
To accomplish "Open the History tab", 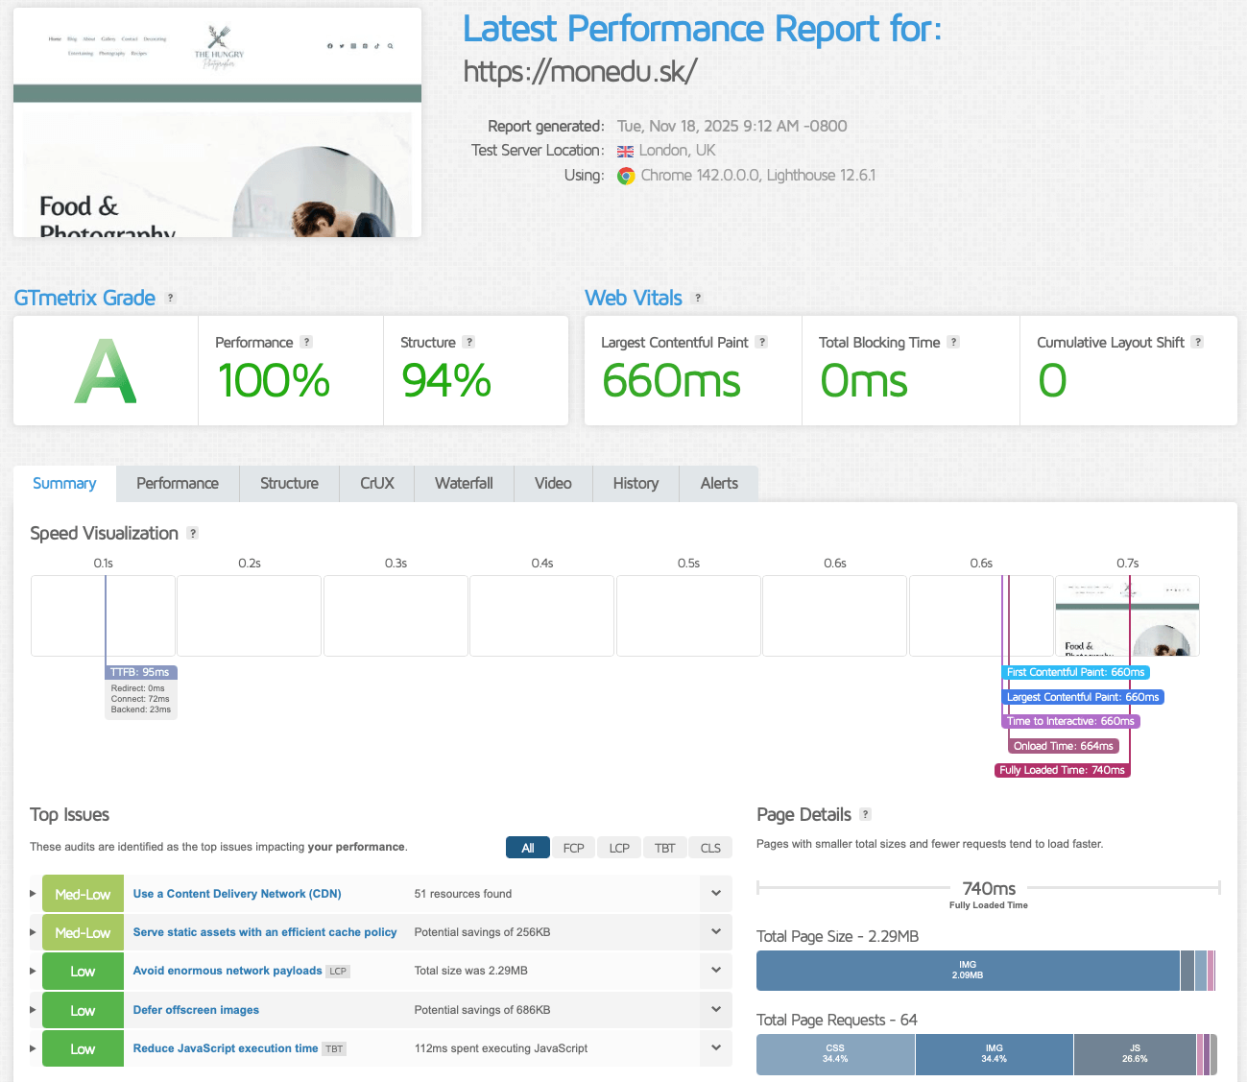I will click(x=635, y=484).
